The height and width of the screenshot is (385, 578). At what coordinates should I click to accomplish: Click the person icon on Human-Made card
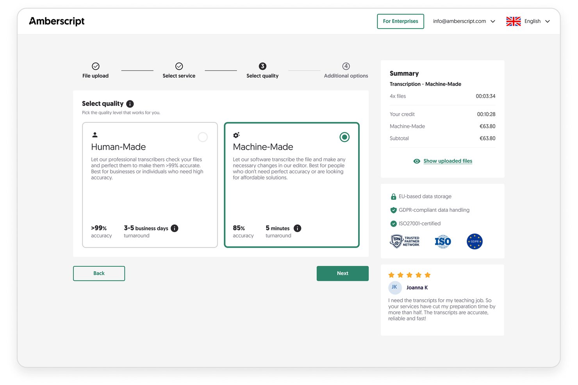pos(95,135)
